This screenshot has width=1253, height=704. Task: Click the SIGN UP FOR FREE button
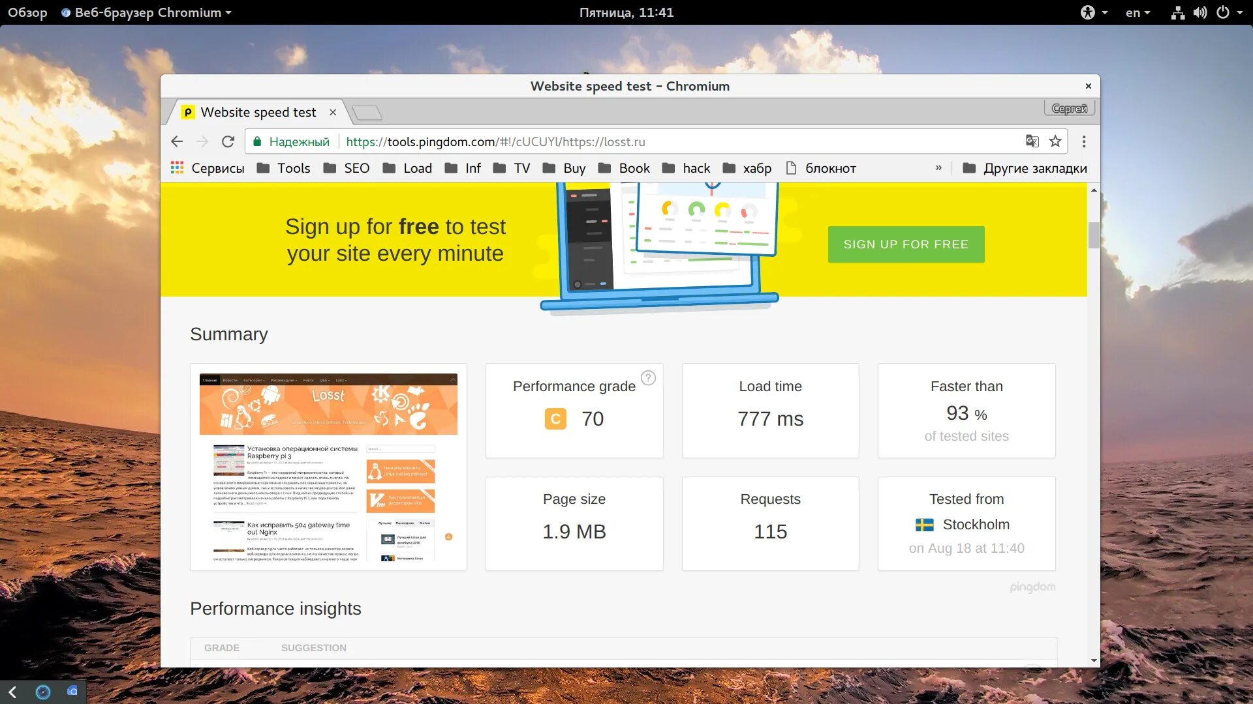point(906,245)
